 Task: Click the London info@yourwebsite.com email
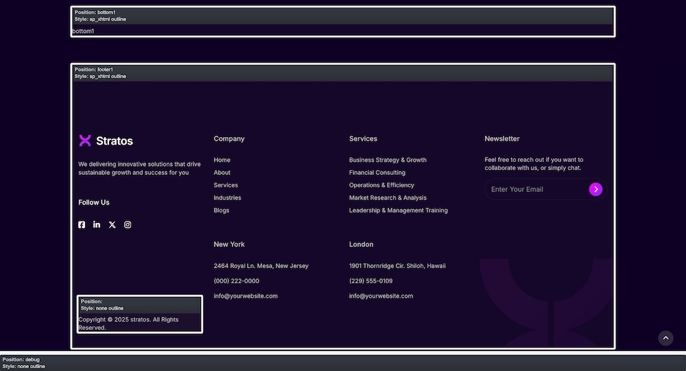coord(381,296)
